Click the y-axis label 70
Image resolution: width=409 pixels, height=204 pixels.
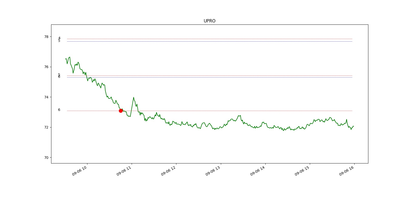point(46,158)
